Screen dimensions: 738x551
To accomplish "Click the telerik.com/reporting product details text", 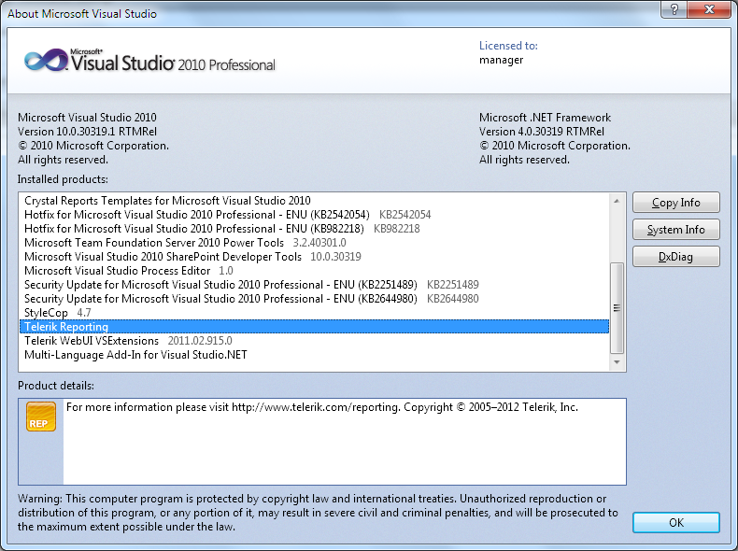I will [322, 407].
